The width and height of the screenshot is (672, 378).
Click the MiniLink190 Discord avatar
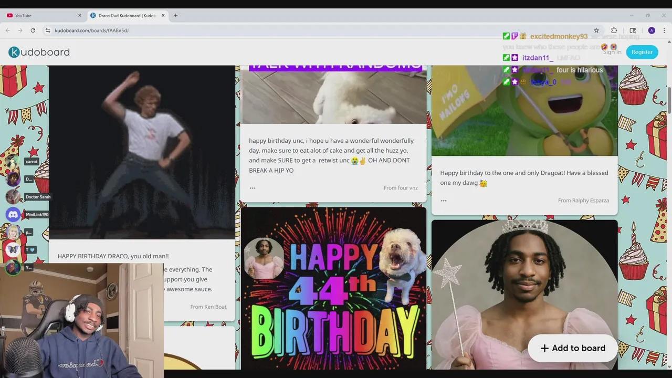click(13, 214)
